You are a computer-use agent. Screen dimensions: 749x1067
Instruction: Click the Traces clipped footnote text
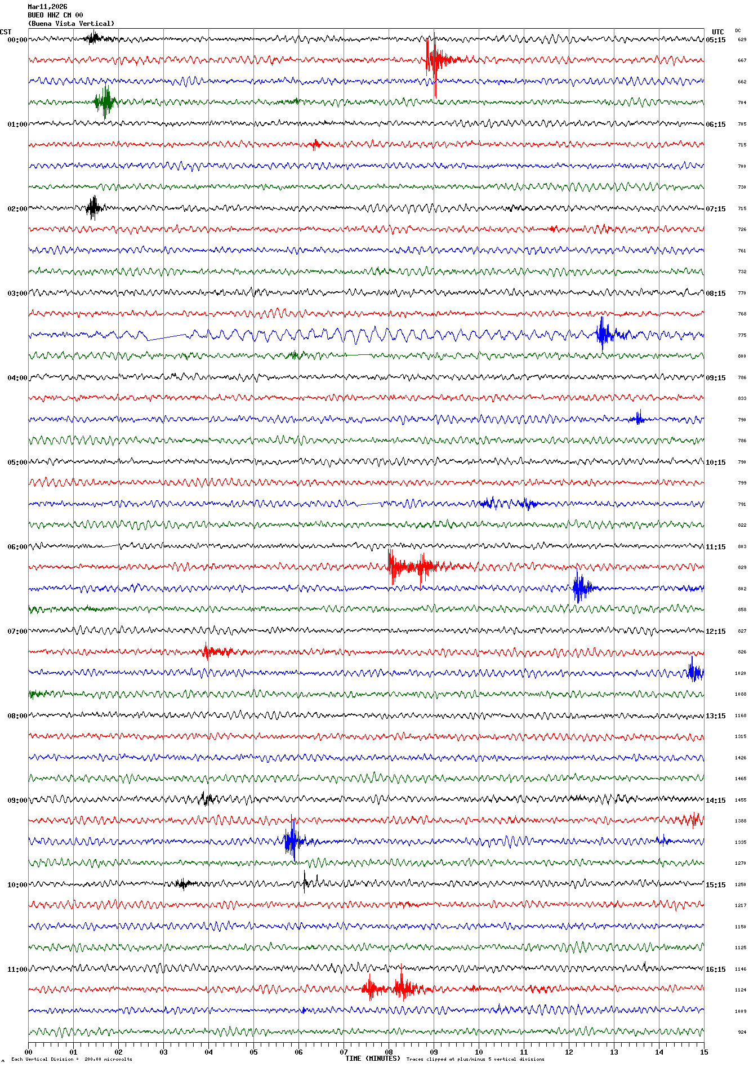click(x=475, y=1059)
